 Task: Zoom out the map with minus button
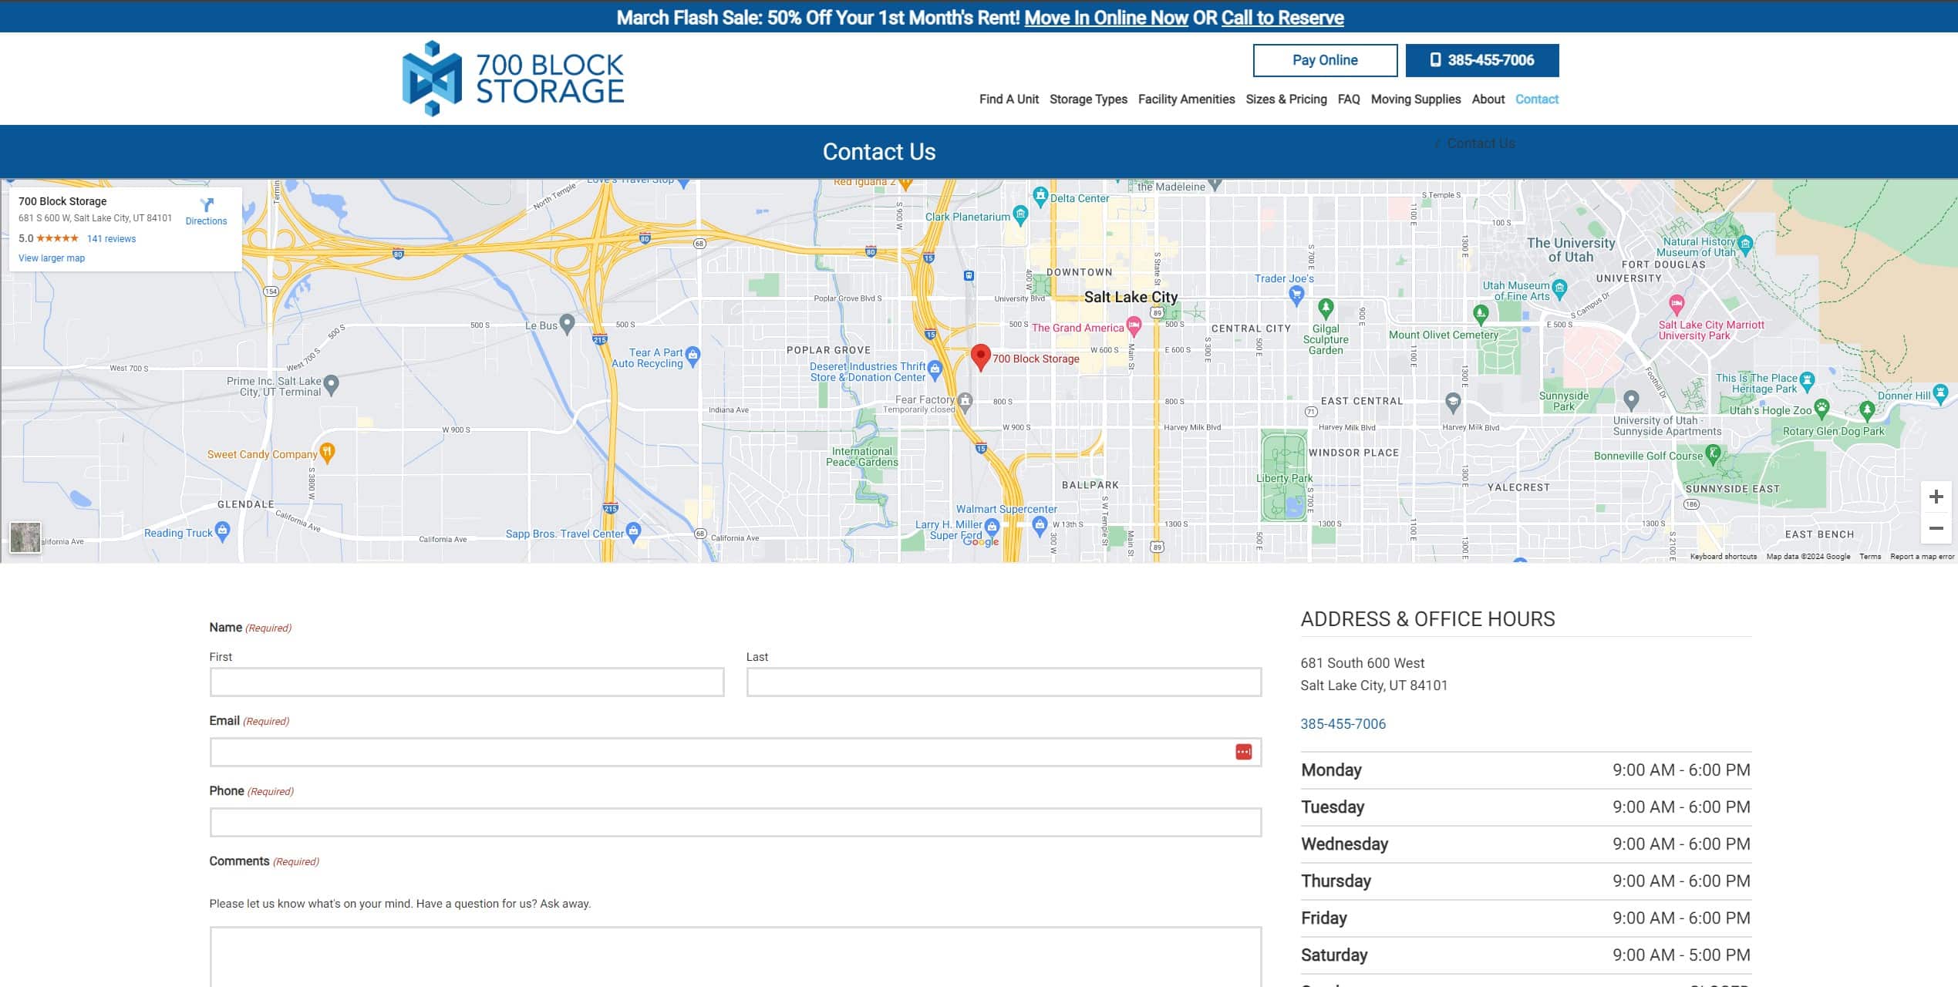(1936, 528)
